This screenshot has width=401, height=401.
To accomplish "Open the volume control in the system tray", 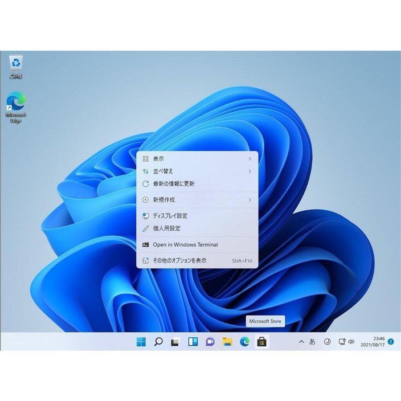I will tap(352, 342).
